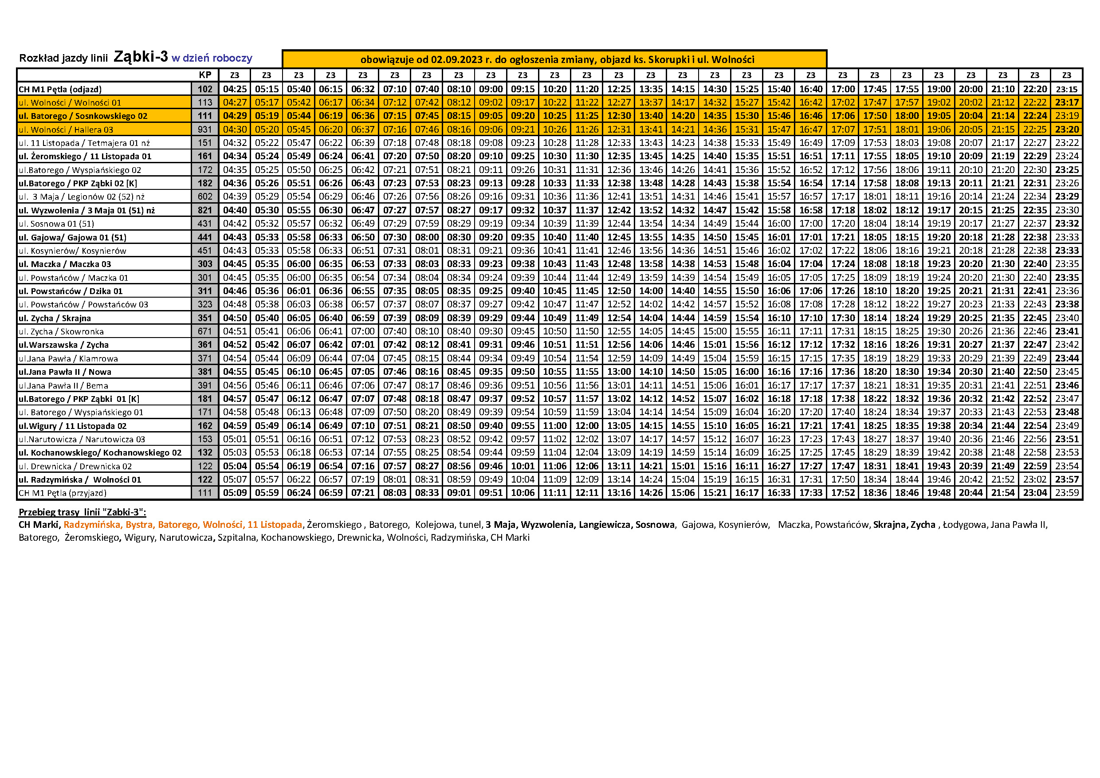Viewport: 1100px width, 778px height.
Task: Click the 'KP' column header
Action: tap(204, 75)
